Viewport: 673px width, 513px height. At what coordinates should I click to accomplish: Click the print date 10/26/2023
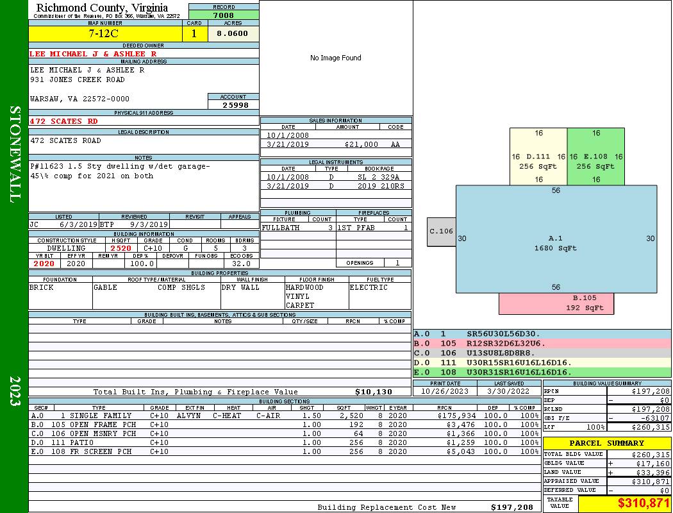(x=445, y=392)
